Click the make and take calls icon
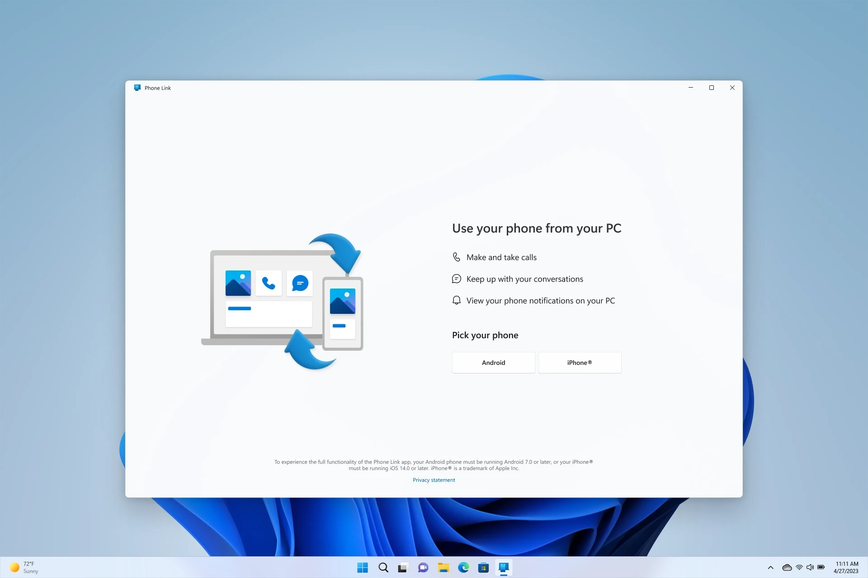The width and height of the screenshot is (868, 578). [456, 257]
